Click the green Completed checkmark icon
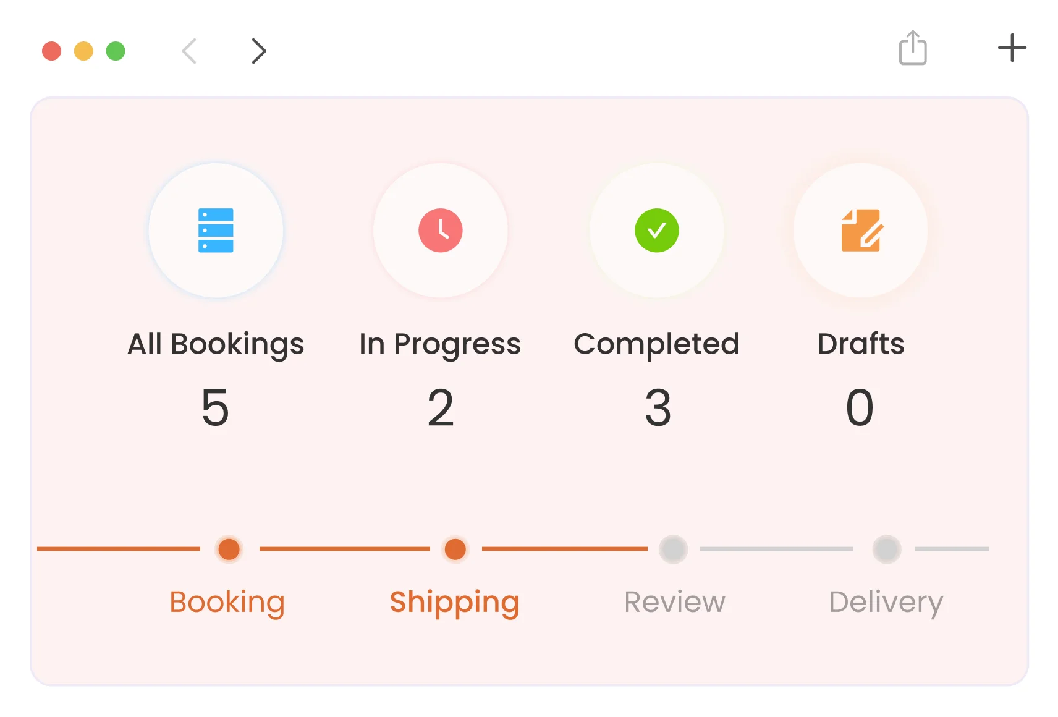The width and height of the screenshot is (1058, 717). point(657,231)
